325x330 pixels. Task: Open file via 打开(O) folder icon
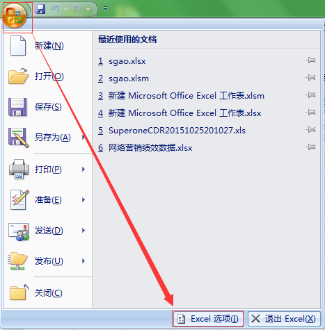point(18,76)
